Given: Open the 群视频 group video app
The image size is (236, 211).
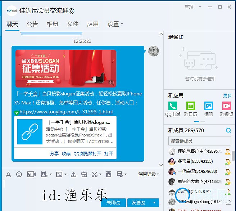Looking at the screenshot, I should pyautogui.click(x=227, y=109).
